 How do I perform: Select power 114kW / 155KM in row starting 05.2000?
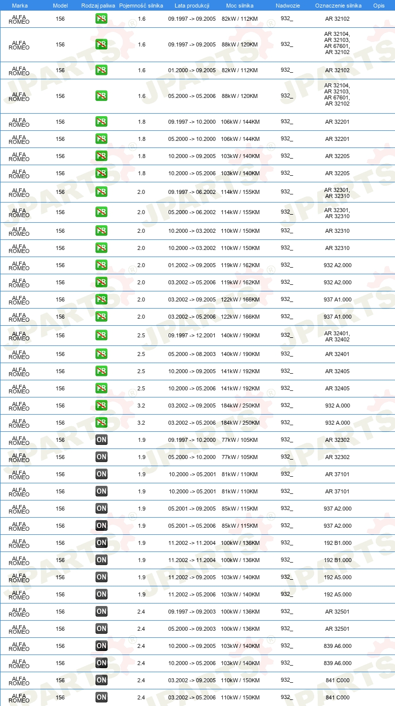(x=240, y=212)
